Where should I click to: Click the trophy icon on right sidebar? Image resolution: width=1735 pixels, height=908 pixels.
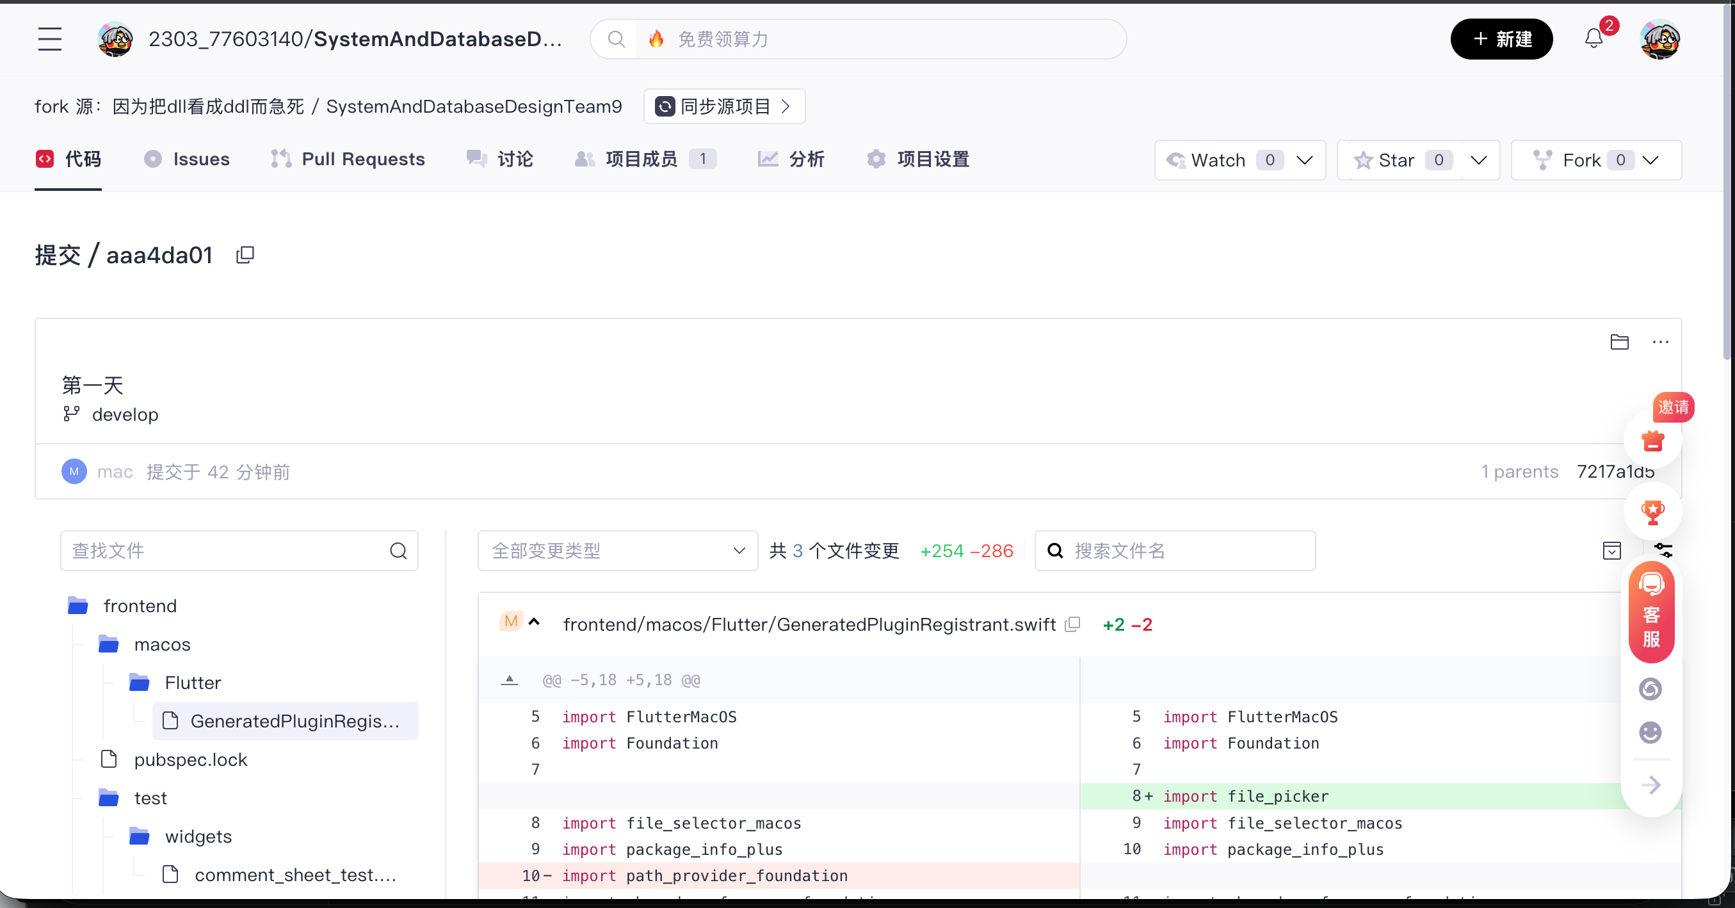1652,512
